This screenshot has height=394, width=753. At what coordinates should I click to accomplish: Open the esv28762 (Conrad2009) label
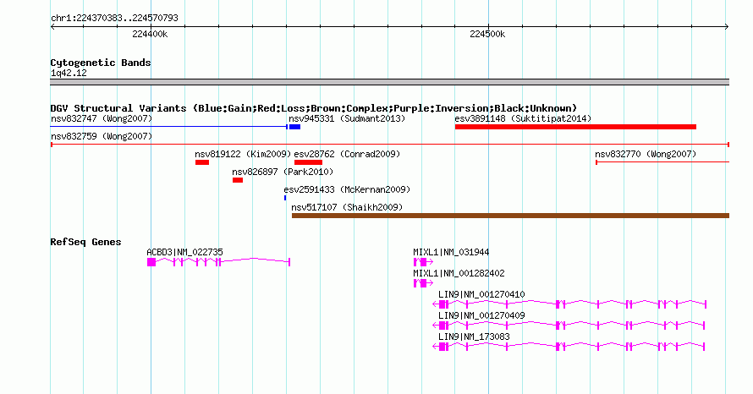coord(347,154)
